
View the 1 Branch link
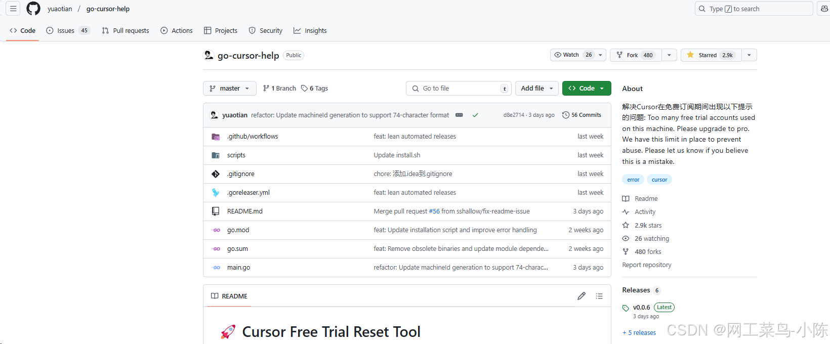[279, 88]
